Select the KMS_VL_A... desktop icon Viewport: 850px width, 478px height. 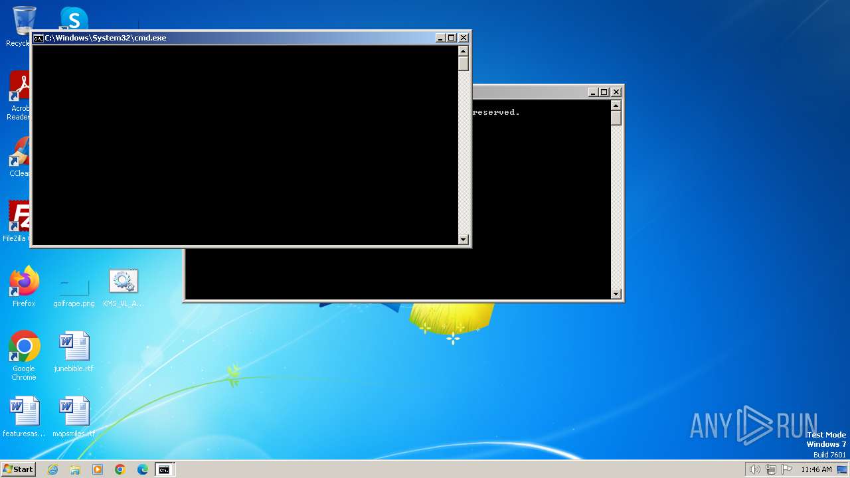click(123, 287)
